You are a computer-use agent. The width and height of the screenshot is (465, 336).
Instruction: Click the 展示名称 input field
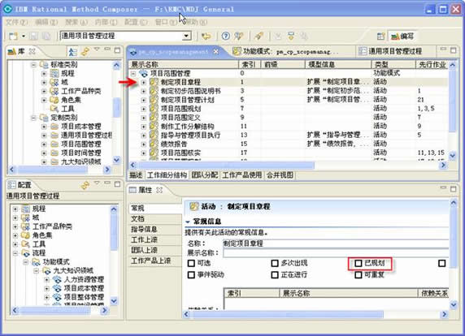[336, 253]
